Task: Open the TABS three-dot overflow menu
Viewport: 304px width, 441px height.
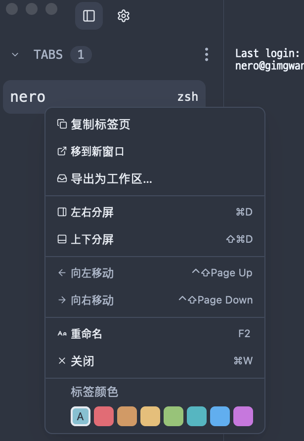Action: point(207,54)
